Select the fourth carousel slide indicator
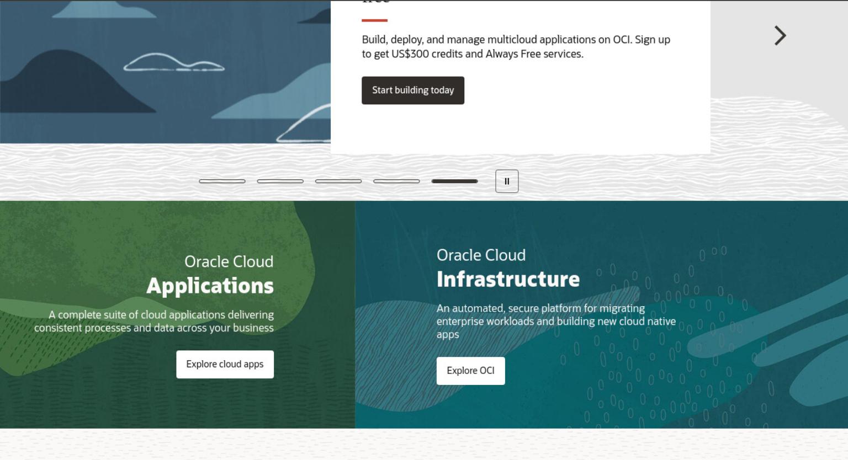This screenshot has width=848, height=460. (x=396, y=181)
